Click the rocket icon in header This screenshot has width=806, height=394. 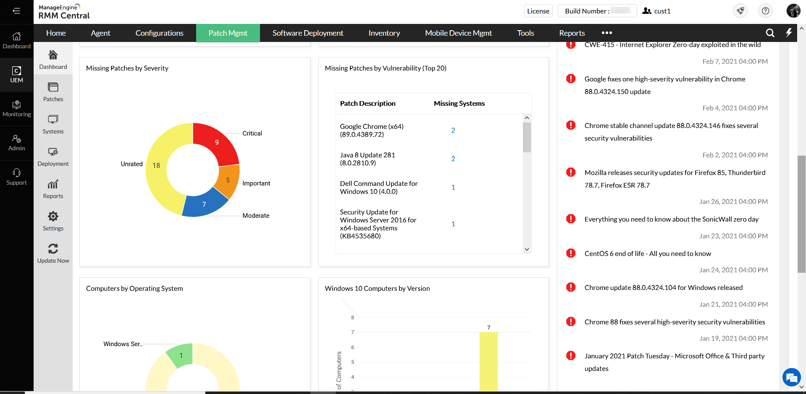(740, 11)
